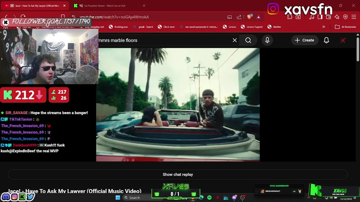The height and width of the screenshot is (202, 360).
Task: Click the taskbar date 11/12/2025
Action: [x=346, y=199]
